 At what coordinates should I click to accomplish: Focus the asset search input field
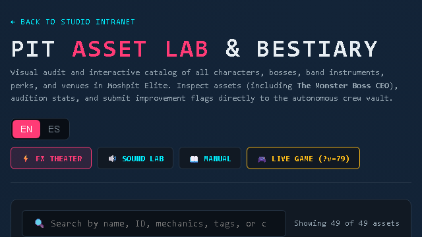[x=154, y=224]
